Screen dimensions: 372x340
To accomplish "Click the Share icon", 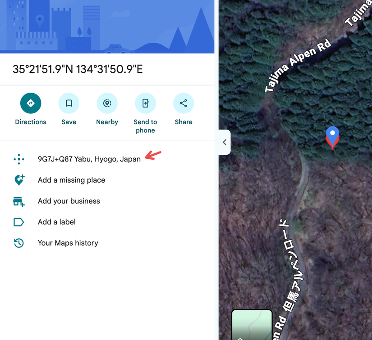I will [184, 103].
